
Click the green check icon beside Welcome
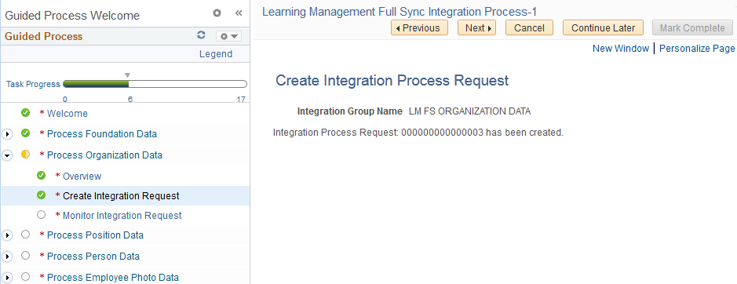pyautogui.click(x=25, y=113)
